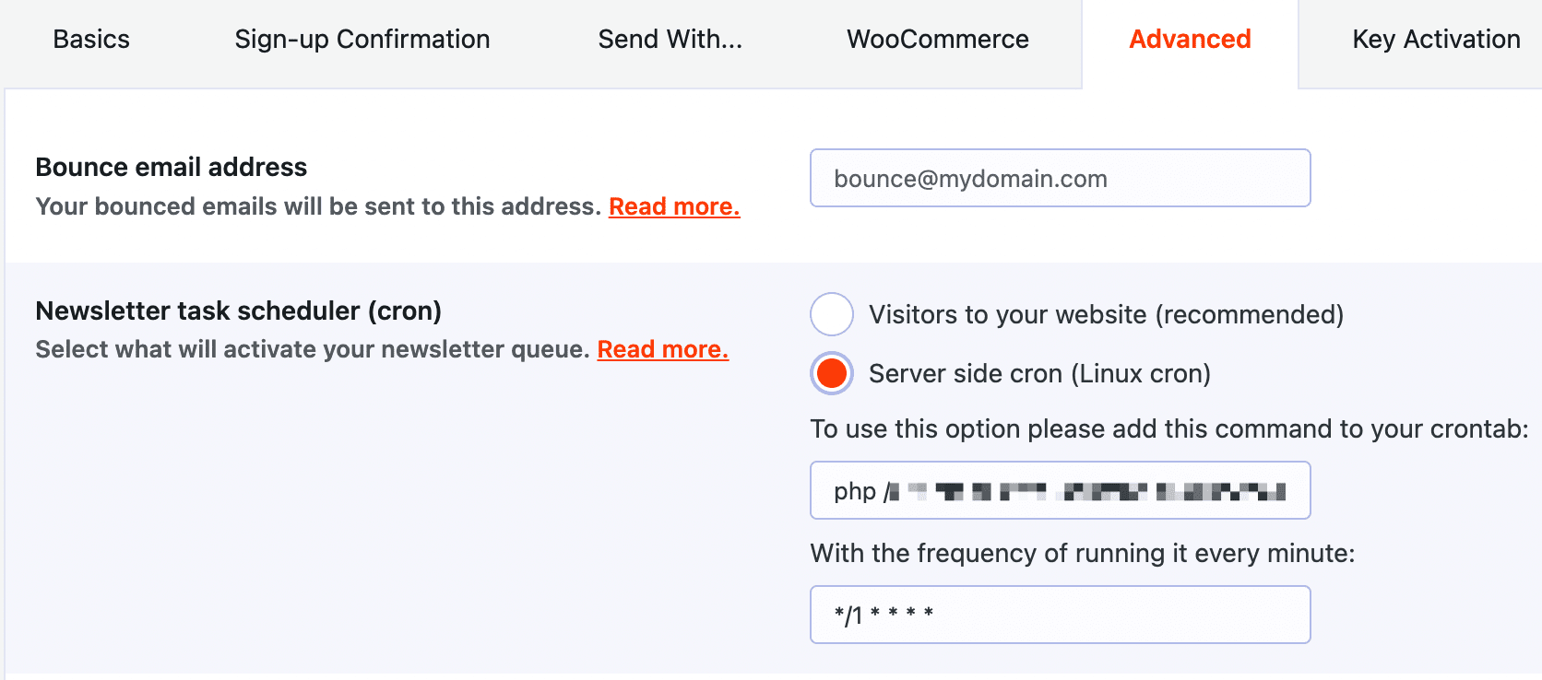The image size is (1542, 680).
Task: Switch to the Sign-up Confirmation tab
Action: [362, 40]
